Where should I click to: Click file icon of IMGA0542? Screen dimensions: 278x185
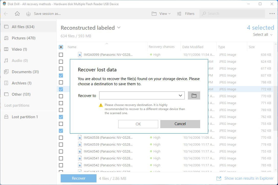click(80, 165)
